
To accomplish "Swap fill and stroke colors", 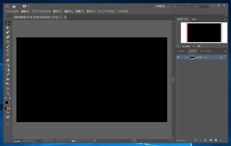I will (x=10, y=98).
